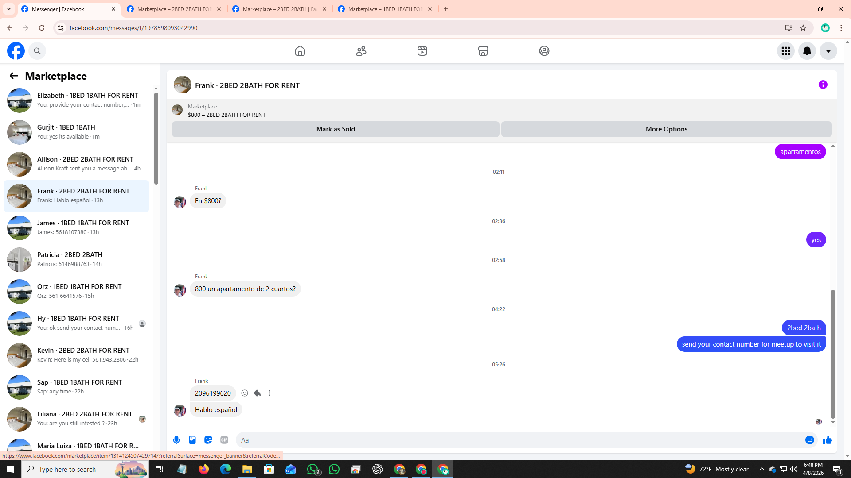Go to the Marketplace tab in the top navigation
This screenshot has height=478, width=851.
[483, 51]
